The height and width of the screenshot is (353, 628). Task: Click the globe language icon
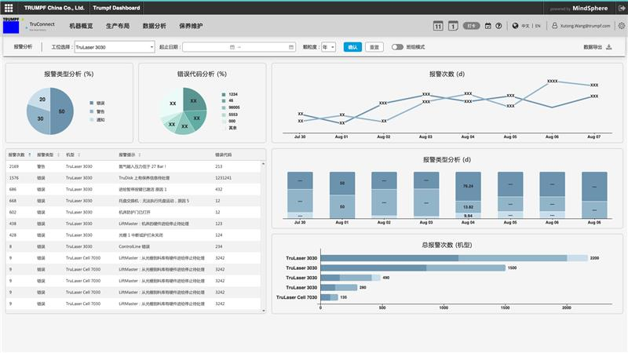(515, 26)
